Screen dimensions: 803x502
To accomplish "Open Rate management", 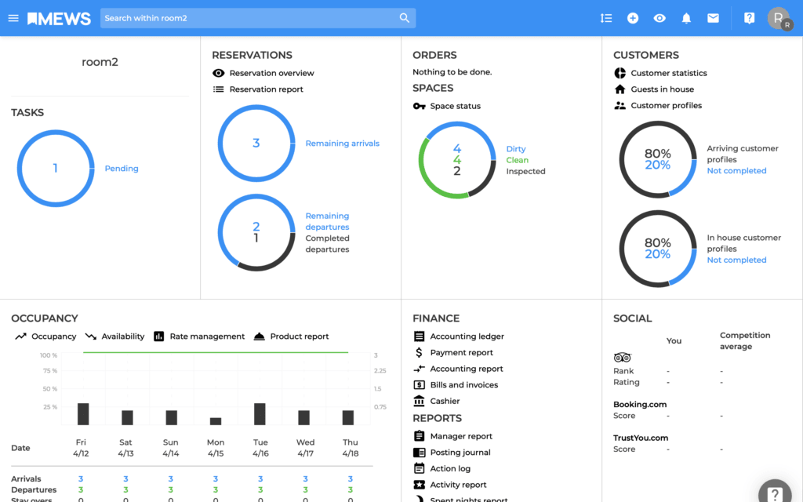I will pyautogui.click(x=207, y=336).
